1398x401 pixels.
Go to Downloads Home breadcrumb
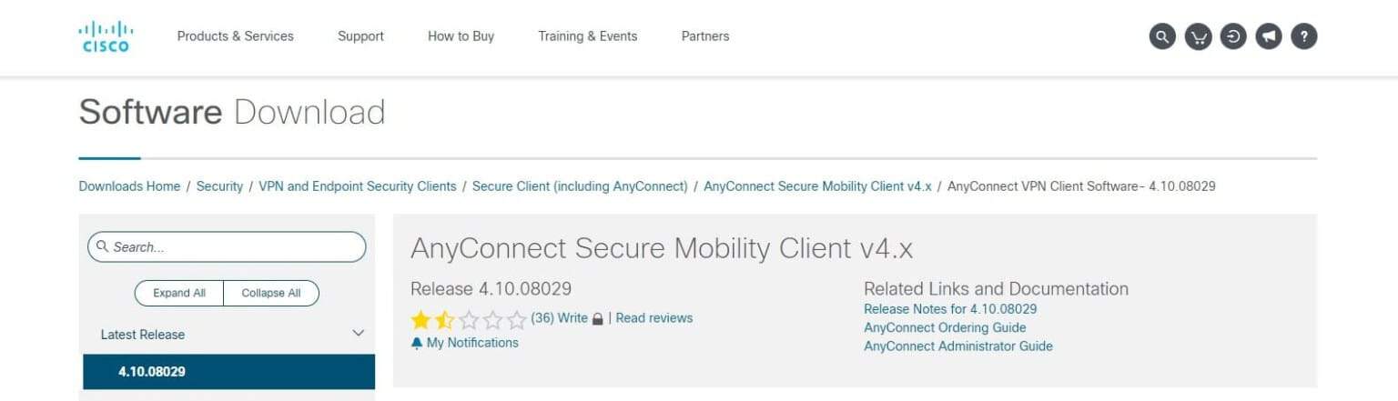(x=129, y=186)
